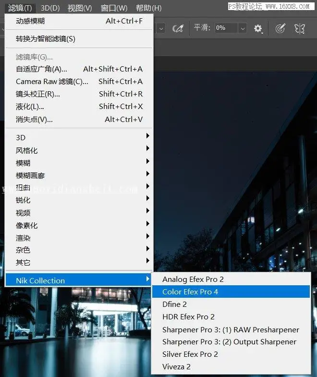Open the 3D(D) menu
Screen dimensions: 317x377
click(x=50, y=8)
